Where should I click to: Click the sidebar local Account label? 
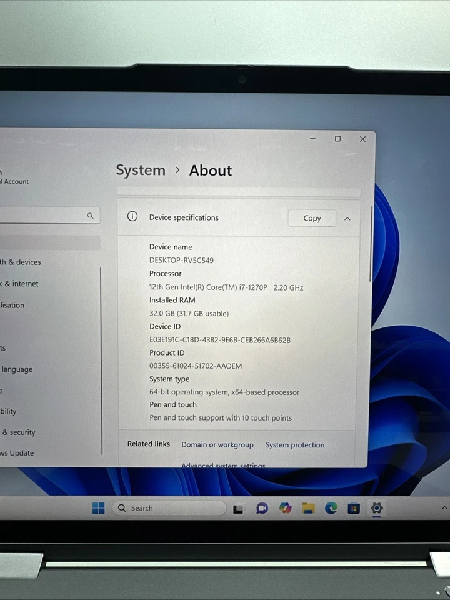[x=14, y=181]
